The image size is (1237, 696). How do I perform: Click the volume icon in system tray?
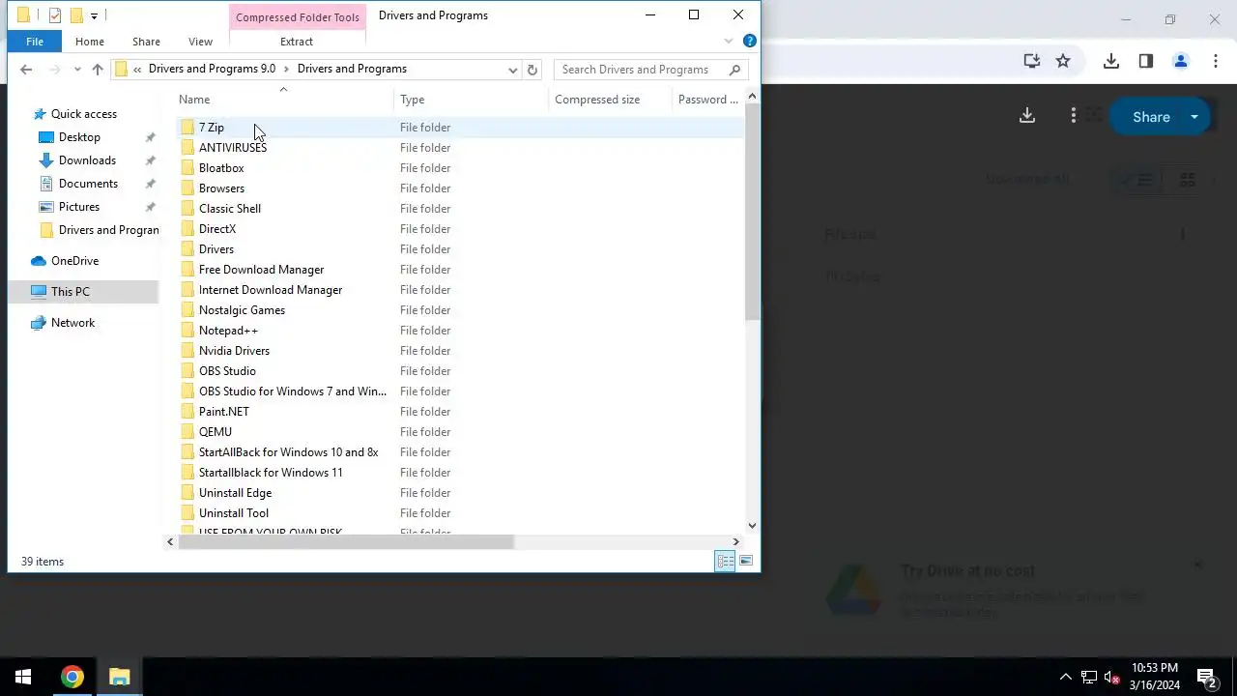[1111, 677]
